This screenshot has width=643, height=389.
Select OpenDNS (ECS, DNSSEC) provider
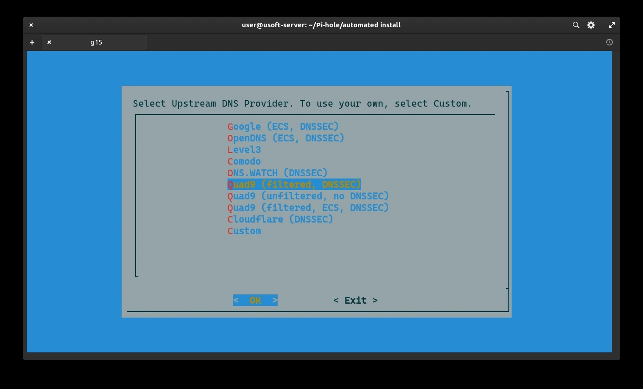coord(286,138)
